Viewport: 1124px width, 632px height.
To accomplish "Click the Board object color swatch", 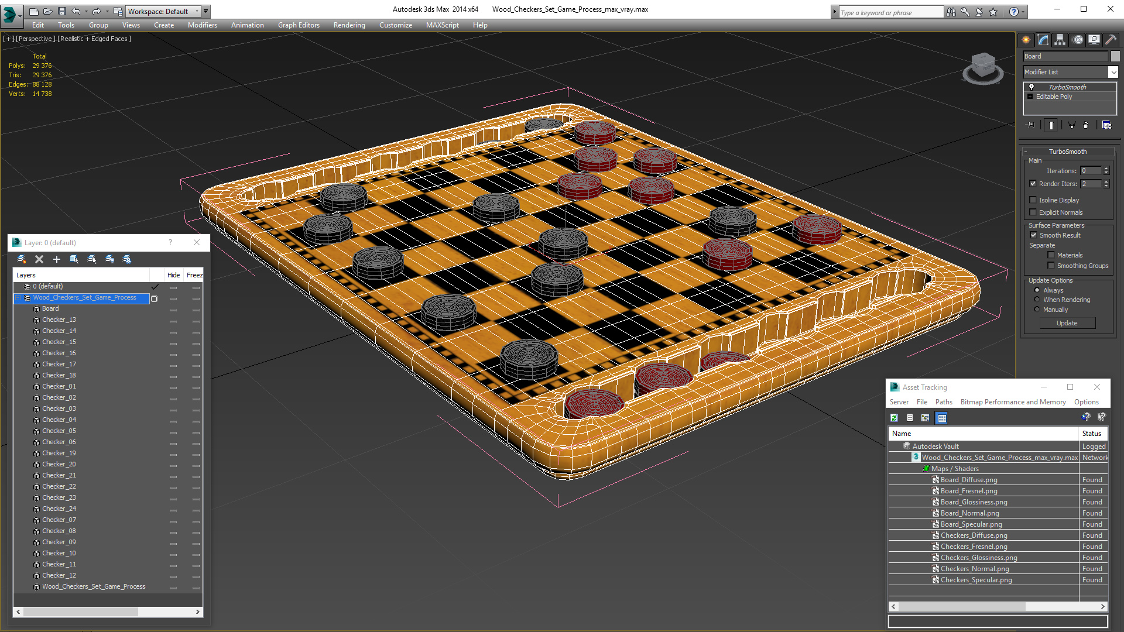I will pyautogui.click(x=1115, y=56).
